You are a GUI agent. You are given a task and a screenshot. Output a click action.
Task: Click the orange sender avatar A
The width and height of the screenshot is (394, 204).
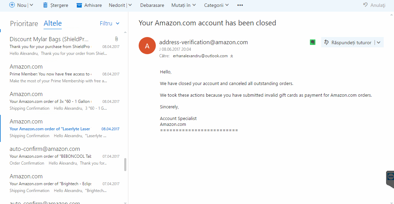pyautogui.click(x=147, y=46)
